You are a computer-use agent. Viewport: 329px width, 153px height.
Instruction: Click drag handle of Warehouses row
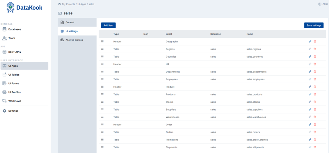click(102, 117)
